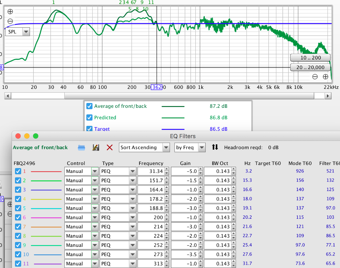Hide the Average of front/back trace

click(90, 106)
